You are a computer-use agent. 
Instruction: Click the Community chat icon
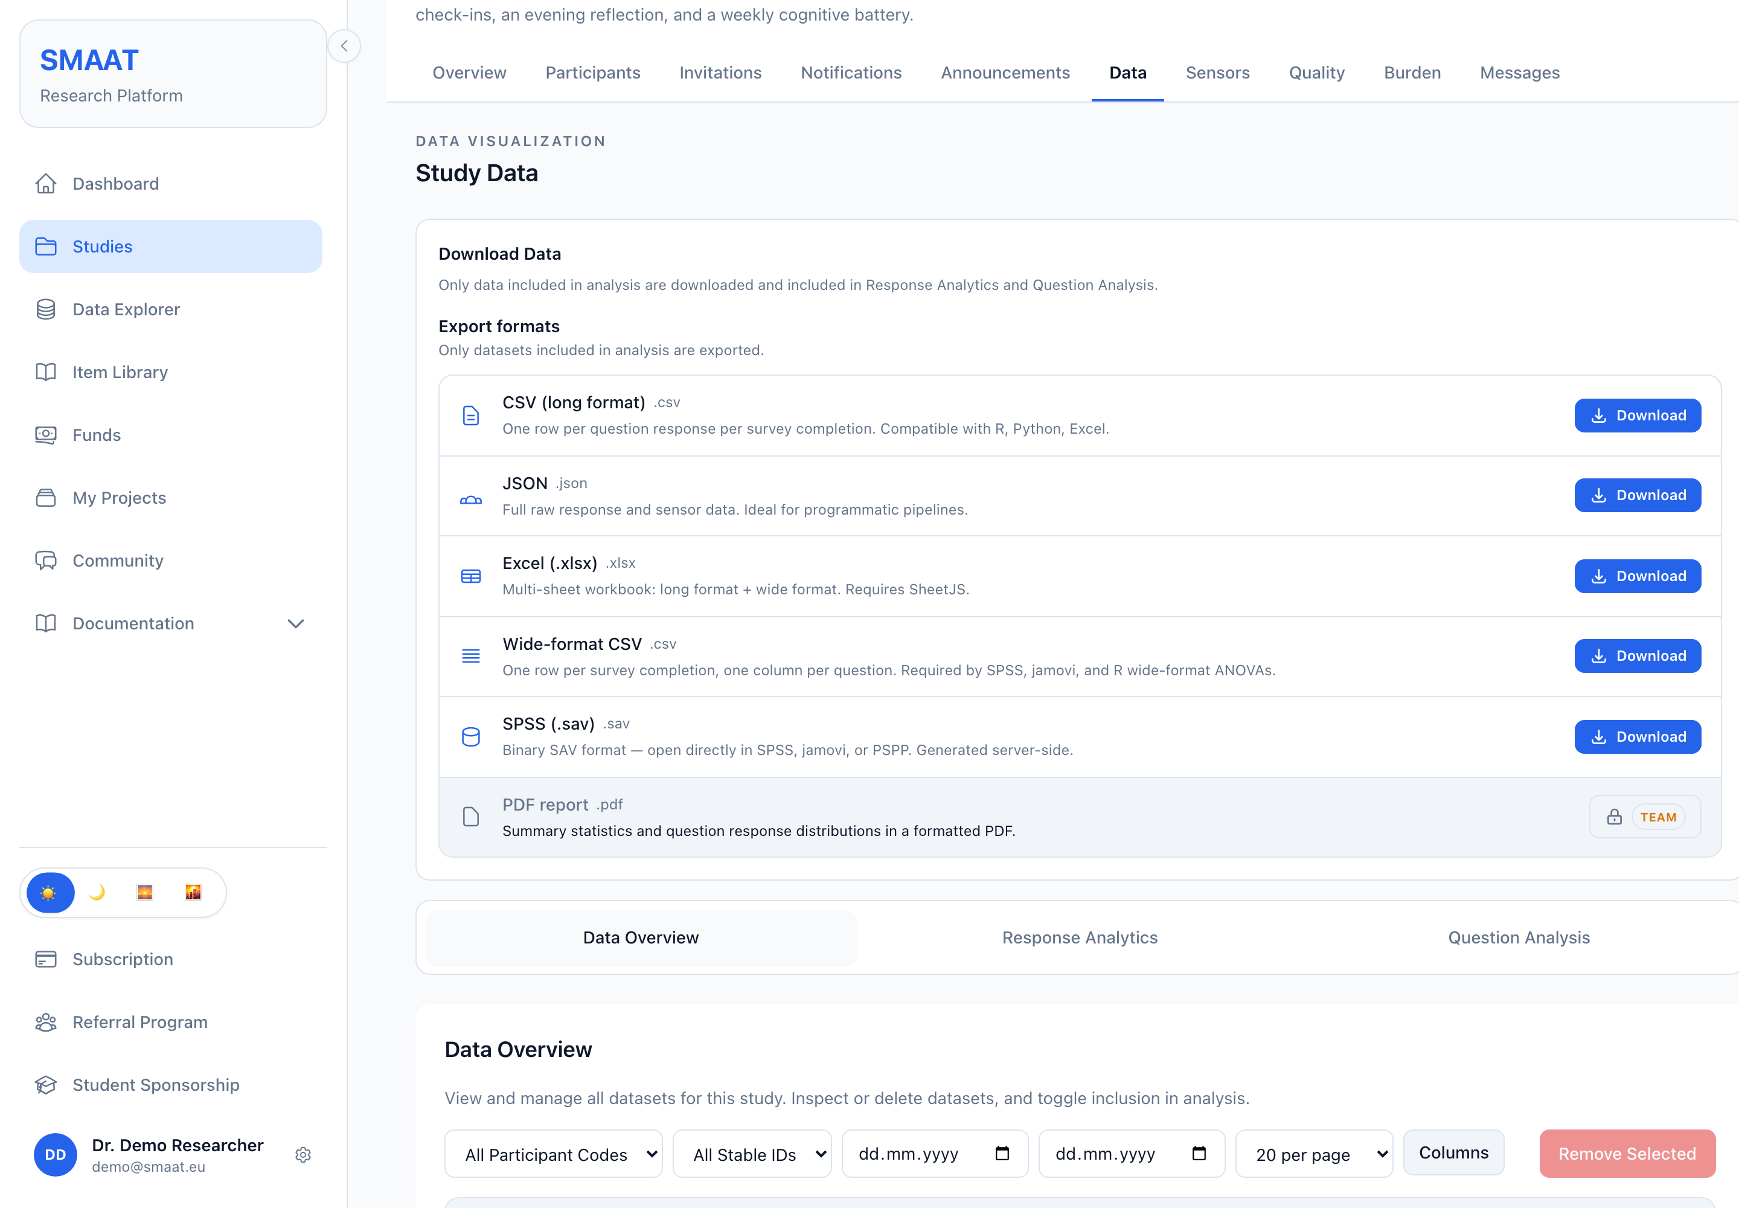(46, 561)
